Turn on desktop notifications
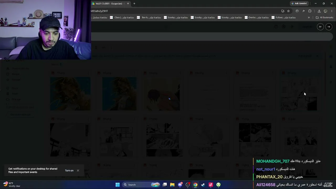The height and width of the screenshot is (189, 336). click(69, 171)
